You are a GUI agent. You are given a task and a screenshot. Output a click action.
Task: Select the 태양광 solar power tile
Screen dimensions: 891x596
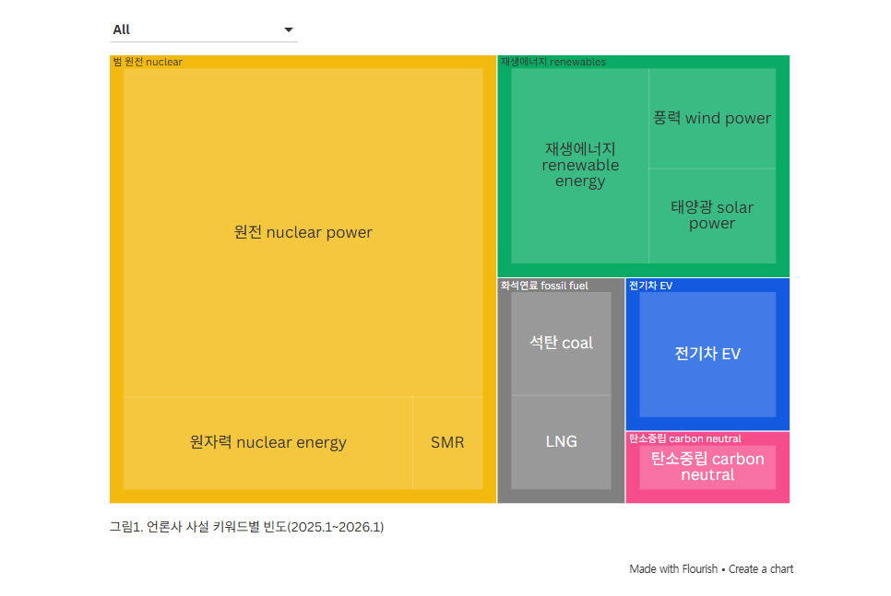(712, 216)
